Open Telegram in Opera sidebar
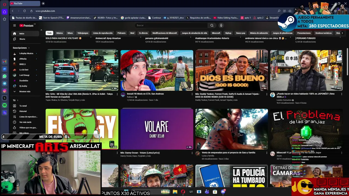Screen dimensions: 349x196 pyautogui.click(x=5, y=84)
